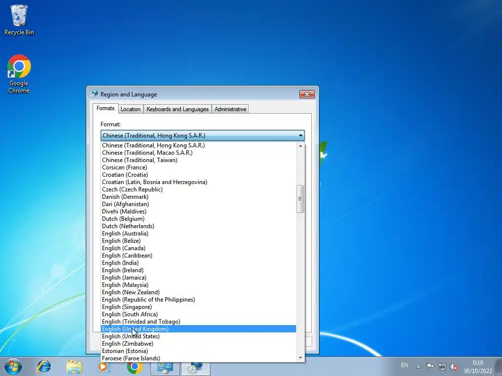The image size is (502, 376).
Task: Switch to the Formats tab
Action: tap(105, 108)
